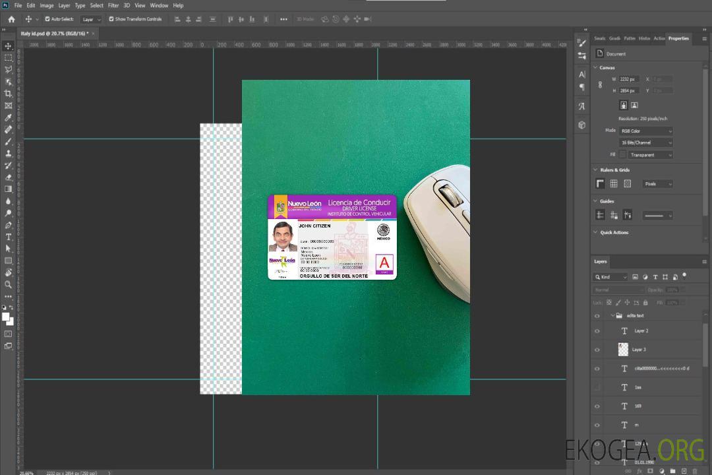Select the Gradient tool
Viewport: 712px width, 475px height.
[x=8, y=189]
